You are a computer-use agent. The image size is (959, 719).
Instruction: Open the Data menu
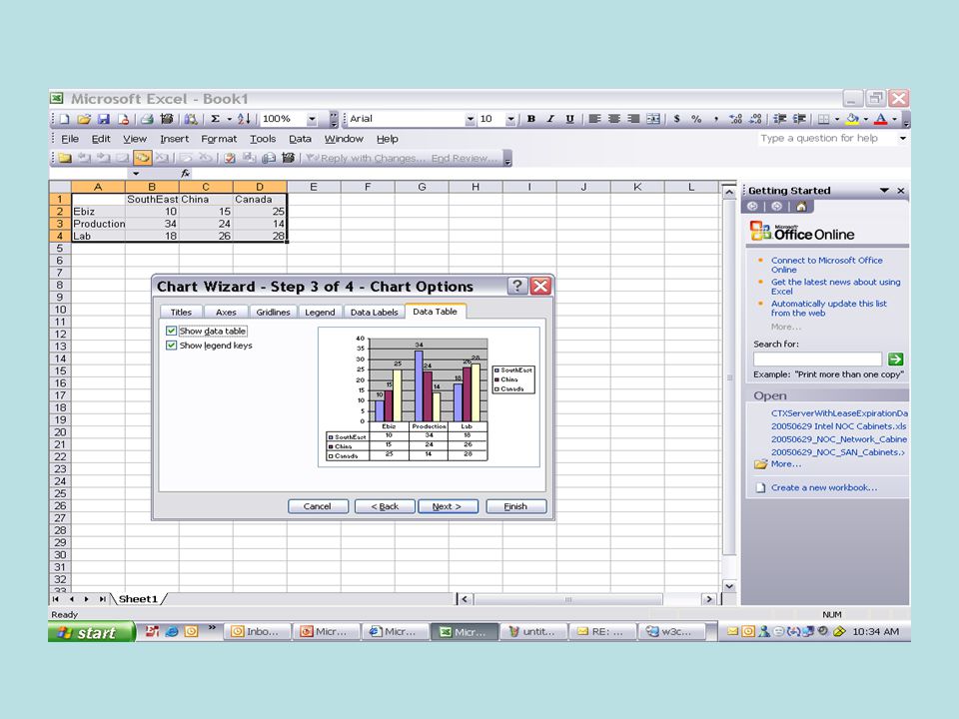(x=300, y=139)
